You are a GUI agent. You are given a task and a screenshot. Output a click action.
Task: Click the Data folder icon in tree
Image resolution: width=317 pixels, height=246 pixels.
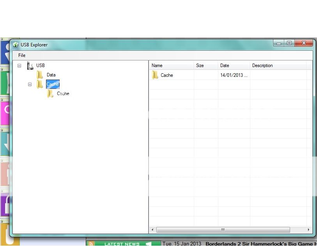[x=40, y=75]
